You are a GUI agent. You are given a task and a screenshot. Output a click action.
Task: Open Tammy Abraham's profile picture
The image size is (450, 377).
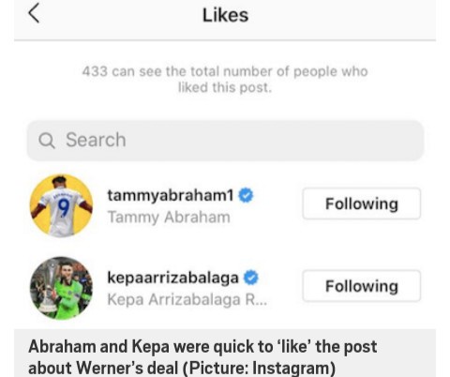pos(61,205)
